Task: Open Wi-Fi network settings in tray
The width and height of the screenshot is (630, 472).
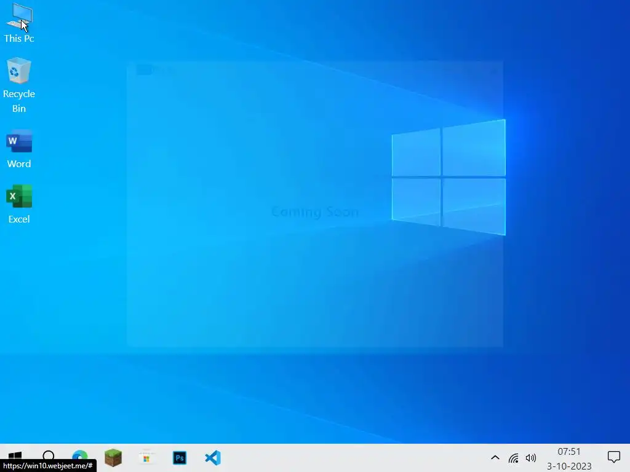Action: [x=513, y=458]
